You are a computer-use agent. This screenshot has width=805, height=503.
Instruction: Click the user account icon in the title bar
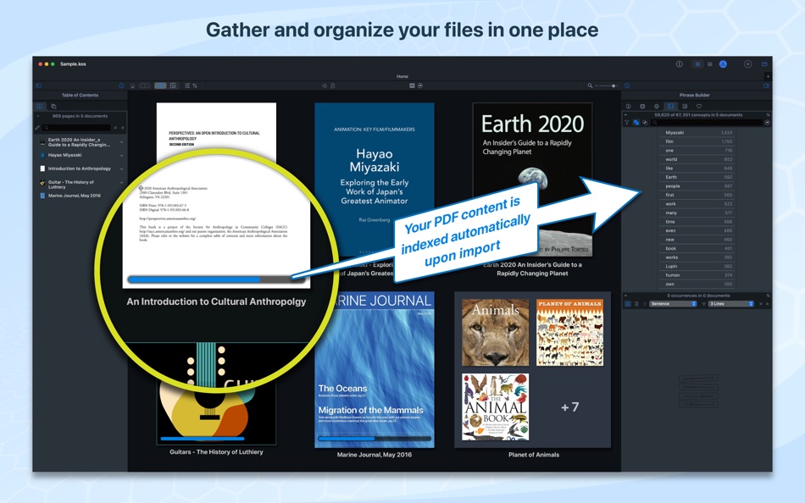pyautogui.click(x=722, y=64)
